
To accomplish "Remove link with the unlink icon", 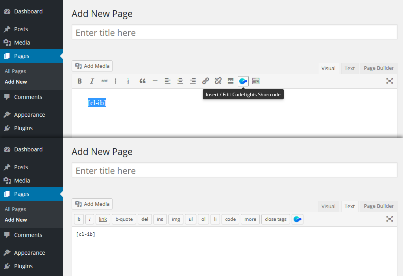I will click(x=218, y=81).
